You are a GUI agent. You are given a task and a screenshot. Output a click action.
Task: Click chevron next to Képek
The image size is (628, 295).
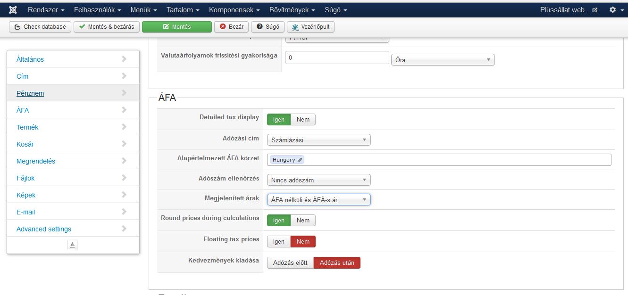(124, 195)
